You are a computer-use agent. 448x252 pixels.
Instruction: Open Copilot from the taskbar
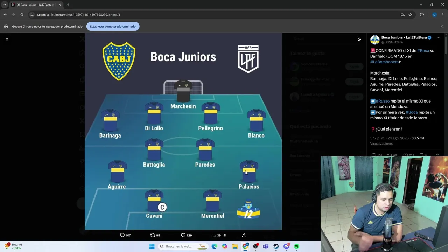[x=224, y=246]
